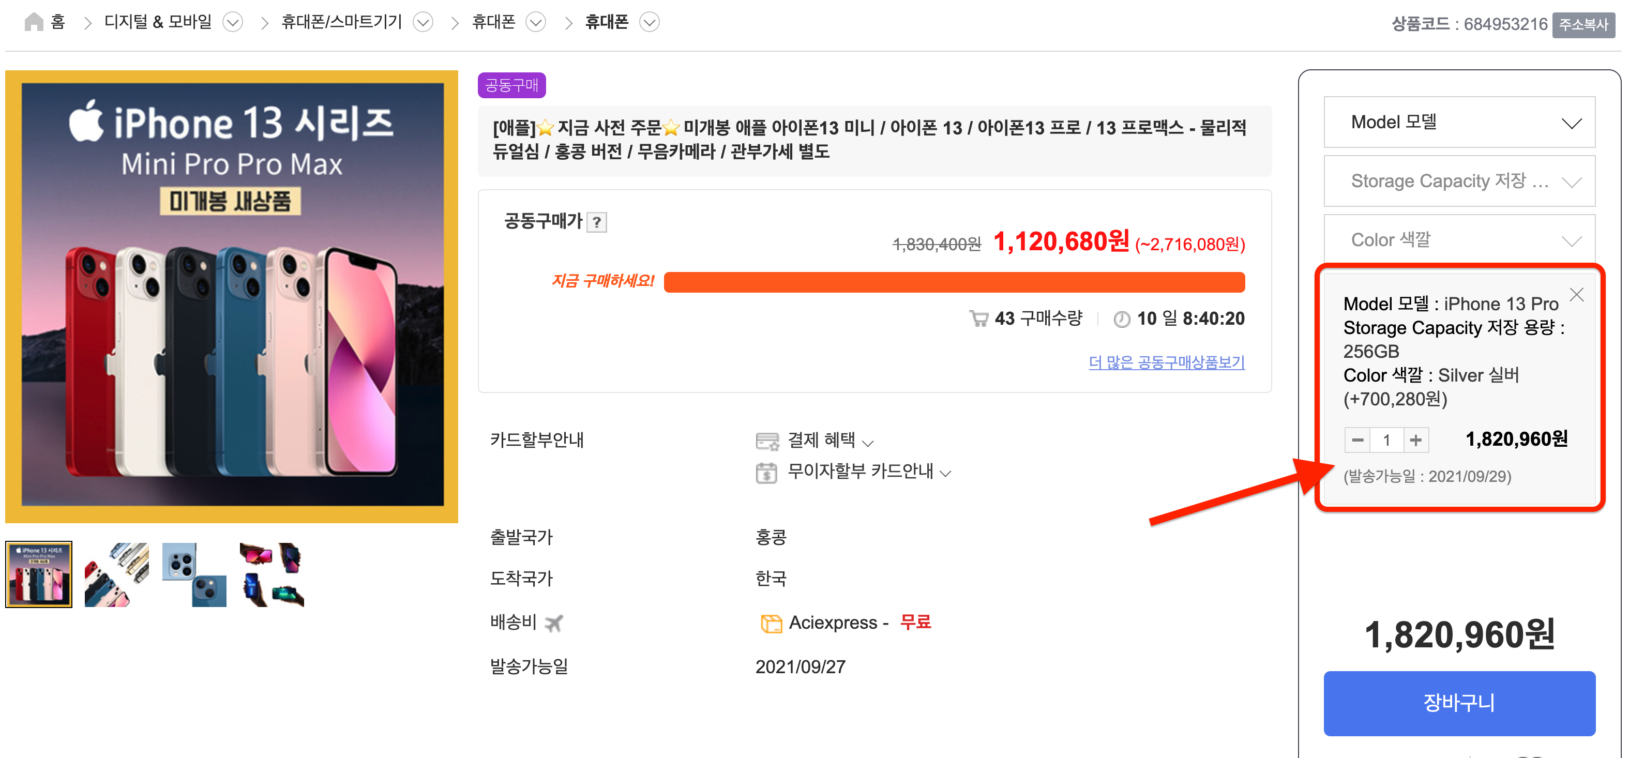Viewport: 1629px width, 758px height.
Task: Expand the 디지털 & 모바일 breadcrumb chevron
Action: 233,23
